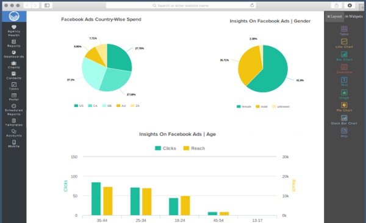Screen dimensions: 366x223
Task: Toggle CA in country spend legend
Action: click(93, 106)
